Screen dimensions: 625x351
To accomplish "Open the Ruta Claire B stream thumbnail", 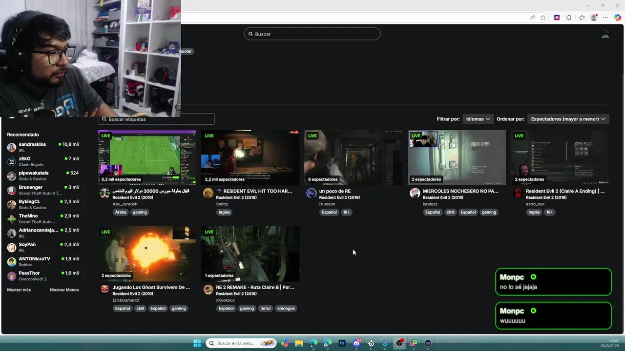I will 250,253.
